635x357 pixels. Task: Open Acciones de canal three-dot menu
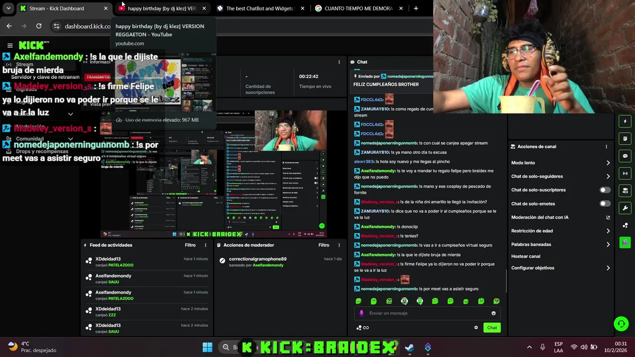point(606,147)
